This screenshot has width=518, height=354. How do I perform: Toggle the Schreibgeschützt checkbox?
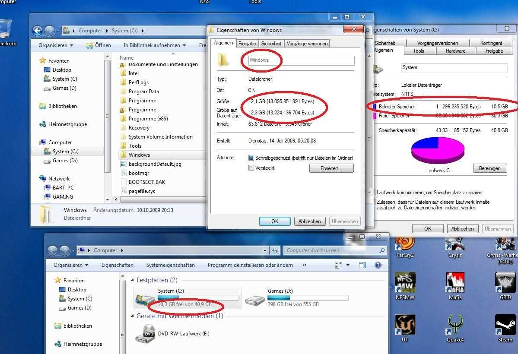[x=251, y=158]
